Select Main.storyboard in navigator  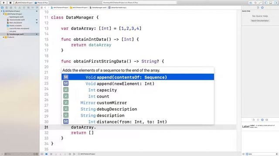point(15,23)
